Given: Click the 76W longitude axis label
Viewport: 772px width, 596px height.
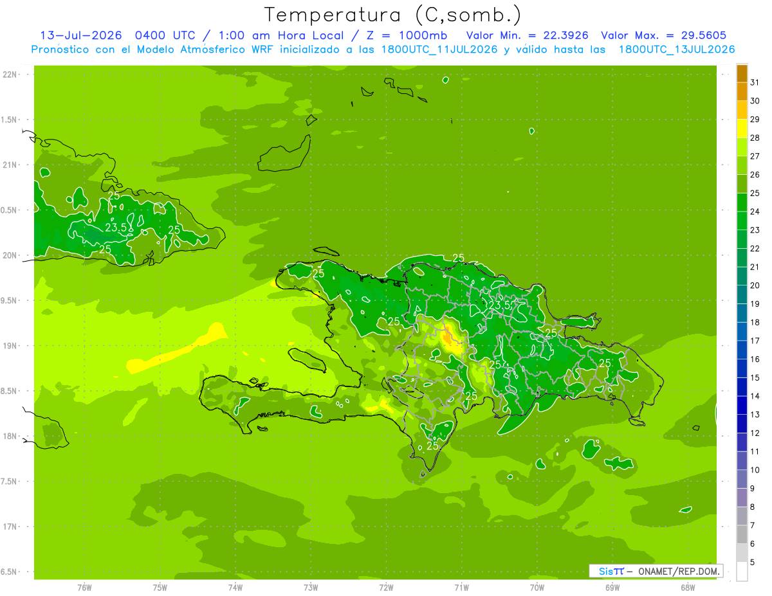Looking at the screenshot, I should (x=84, y=588).
